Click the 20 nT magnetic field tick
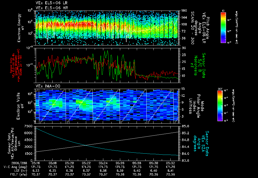Screen dimensions: 258x178 [x=184, y=62]
